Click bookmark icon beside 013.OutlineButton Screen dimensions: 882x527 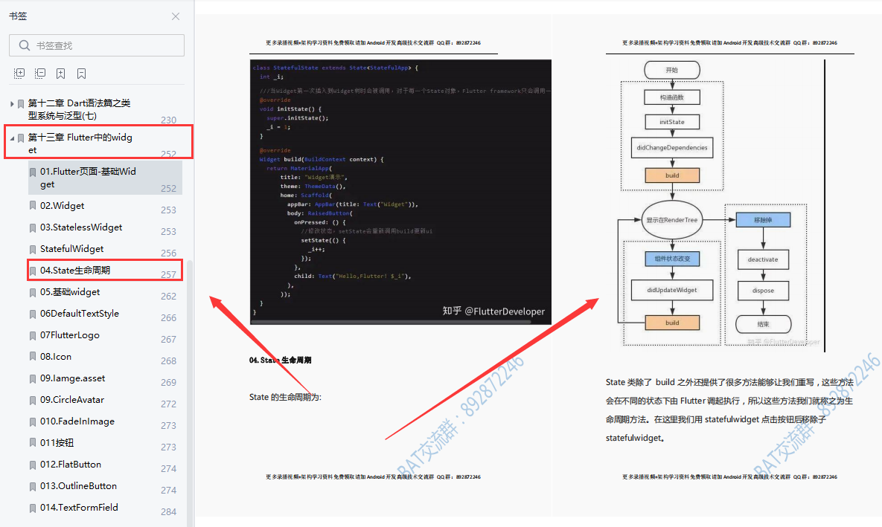[33, 486]
